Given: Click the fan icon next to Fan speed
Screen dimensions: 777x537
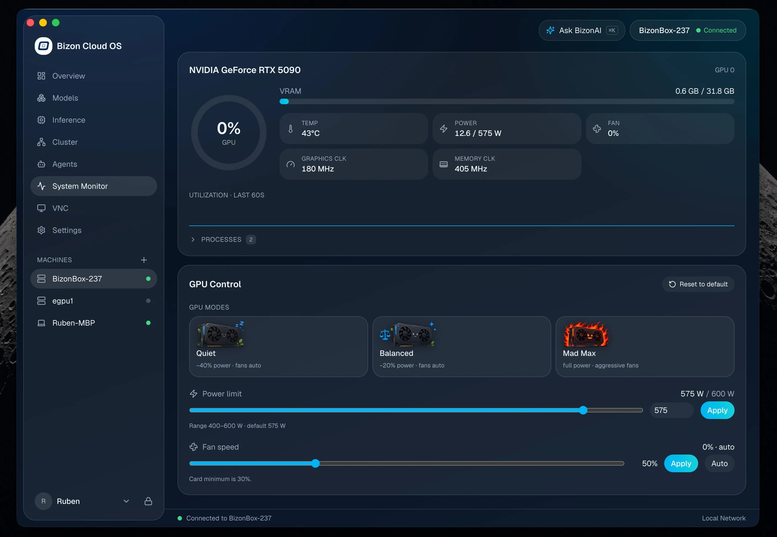Looking at the screenshot, I should [x=194, y=447].
